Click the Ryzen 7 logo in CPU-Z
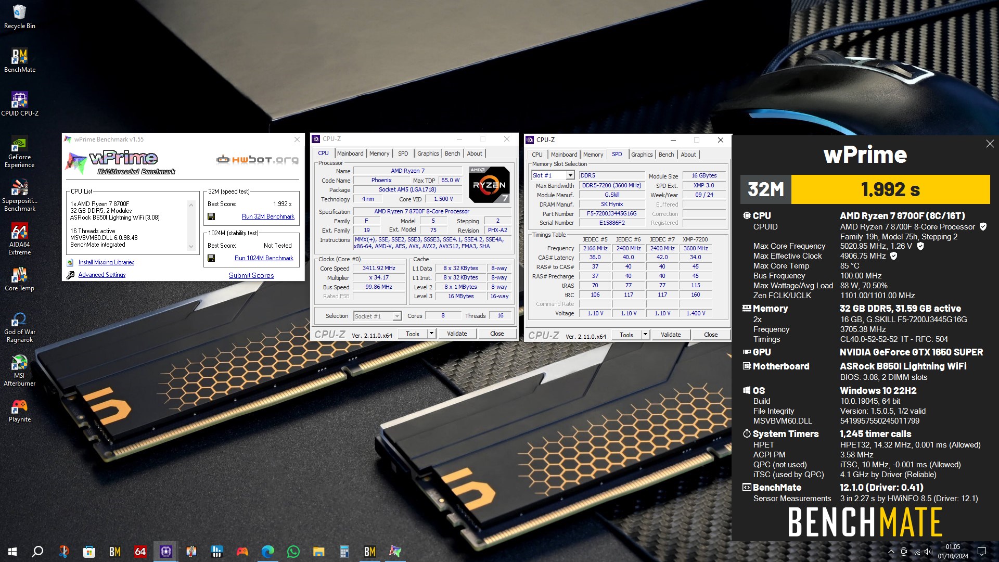 click(x=489, y=185)
